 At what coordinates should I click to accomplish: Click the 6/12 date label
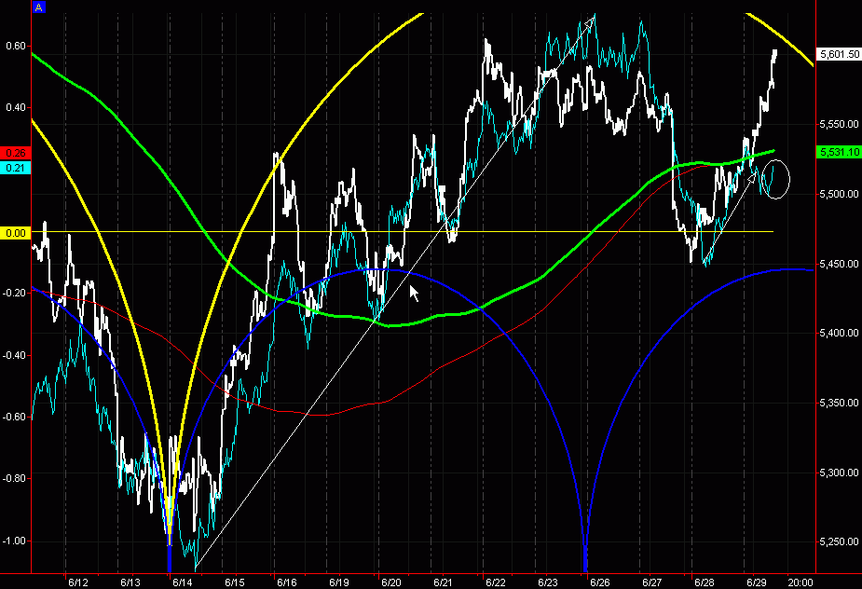click(78, 582)
